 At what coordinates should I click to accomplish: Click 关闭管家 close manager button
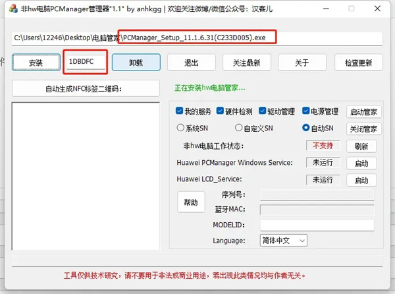coord(364,129)
